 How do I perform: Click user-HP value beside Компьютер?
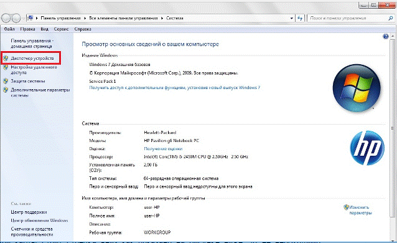(152, 207)
